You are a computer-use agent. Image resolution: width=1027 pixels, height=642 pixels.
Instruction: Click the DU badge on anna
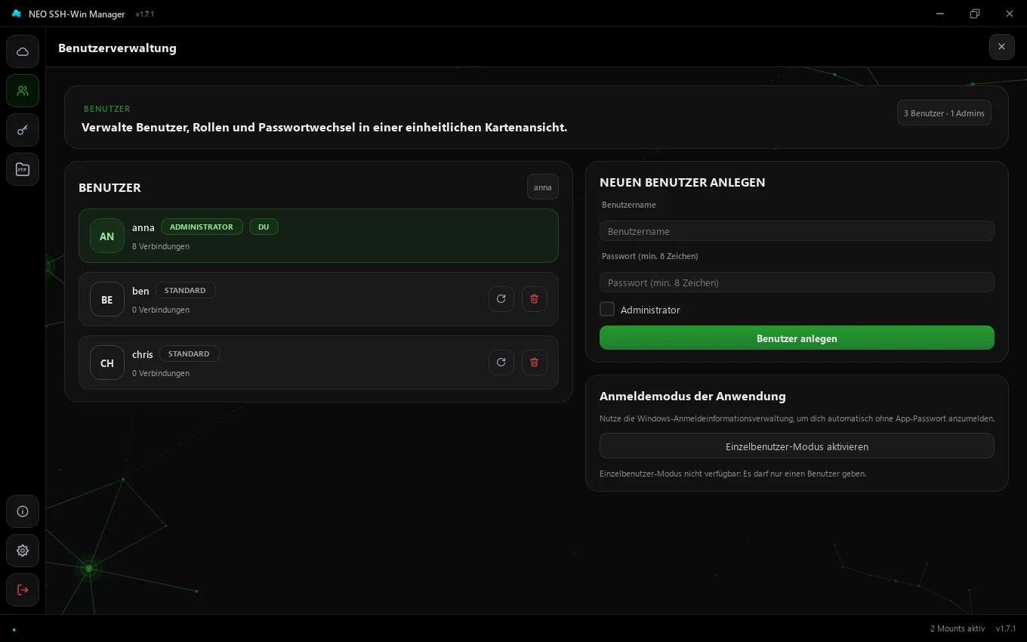pyautogui.click(x=264, y=227)
